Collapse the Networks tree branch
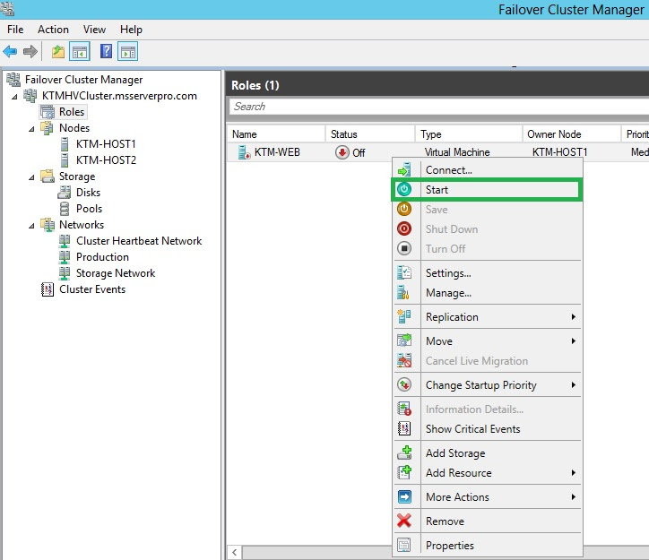Screen dimensions: 649x560 point(31,226)
